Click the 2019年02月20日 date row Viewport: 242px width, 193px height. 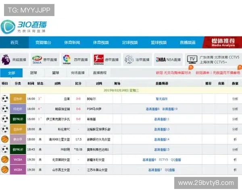point(121,90)
